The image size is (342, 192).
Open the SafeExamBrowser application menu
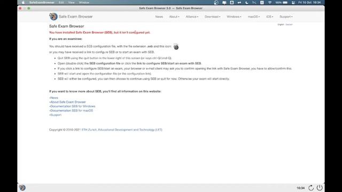42,3
